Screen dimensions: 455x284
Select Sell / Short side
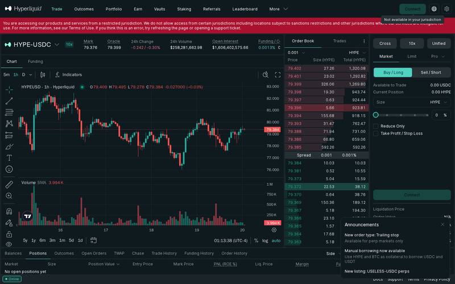tap(431, 73)
